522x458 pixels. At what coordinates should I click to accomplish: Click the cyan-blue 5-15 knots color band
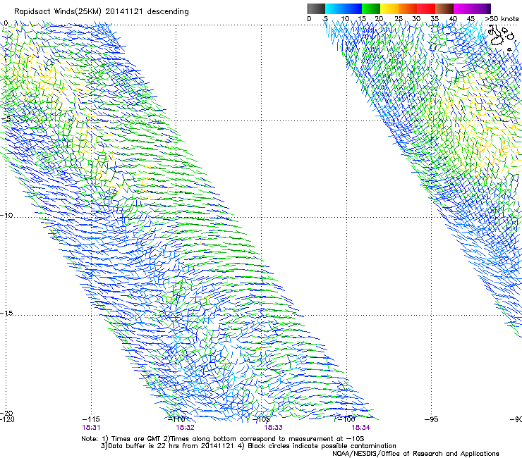pos(344,8)
